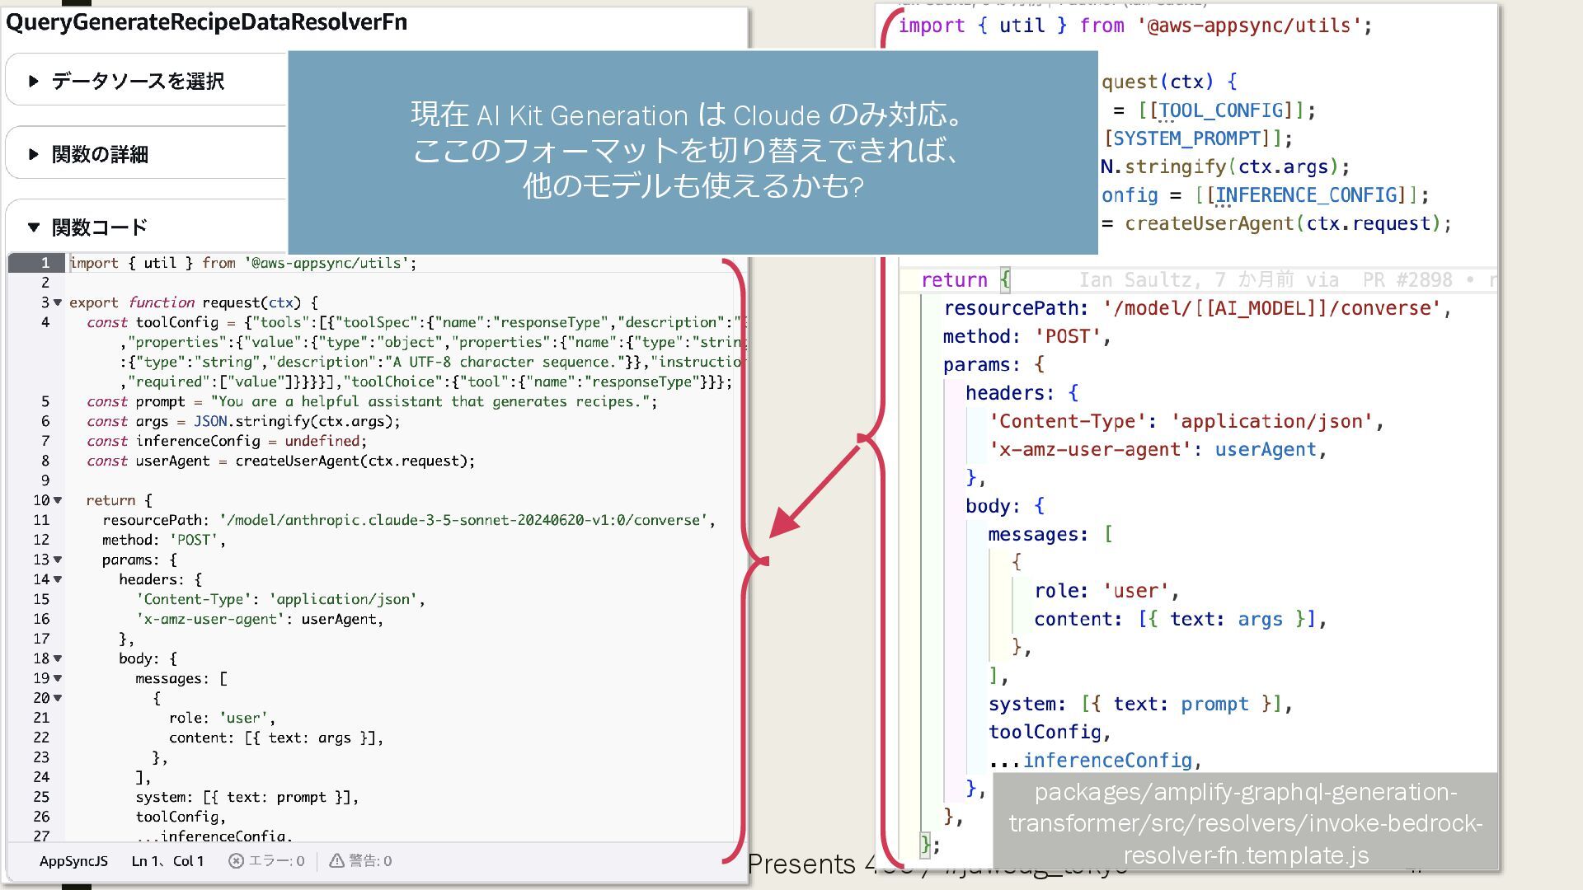Image resolution: width=1583 pixels, height=890 pixels.
Task: Collapse the 関数コード section
Action: tap(34, 227)
